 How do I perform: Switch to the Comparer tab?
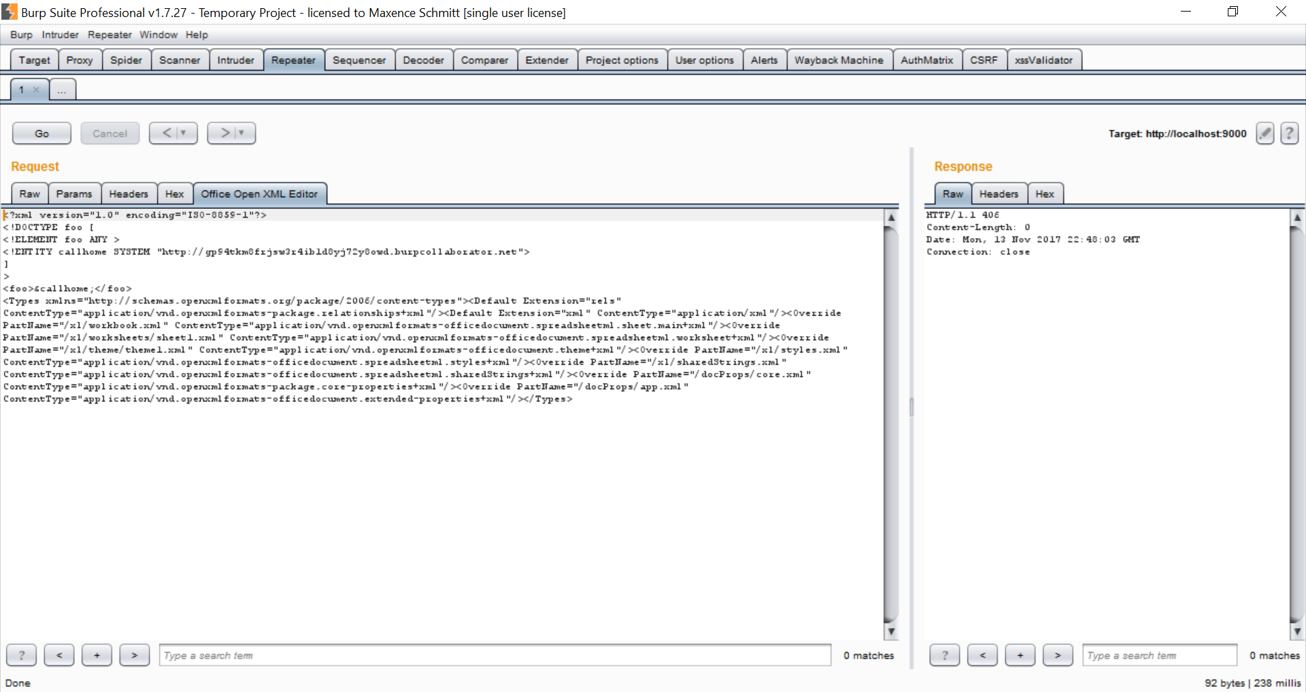pyautogui.click(x=484, y=60)
